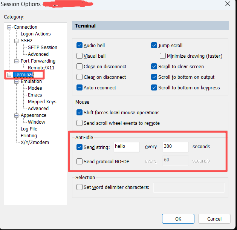Click the Cancel button
The height and width of the screenshot is (230, 237).
(214, 219)
